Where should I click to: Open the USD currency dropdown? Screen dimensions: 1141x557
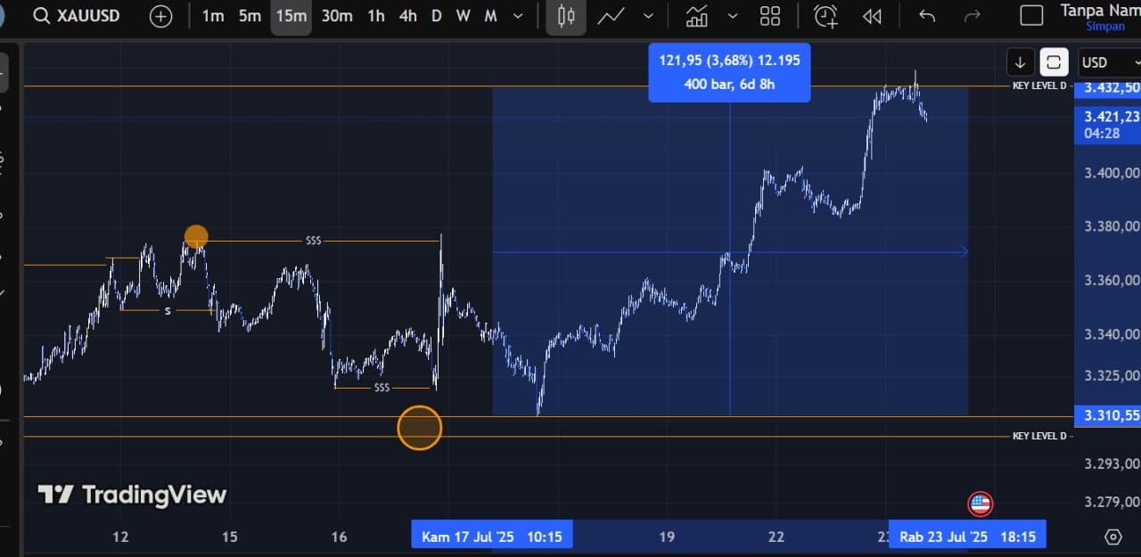point(1108,62)
